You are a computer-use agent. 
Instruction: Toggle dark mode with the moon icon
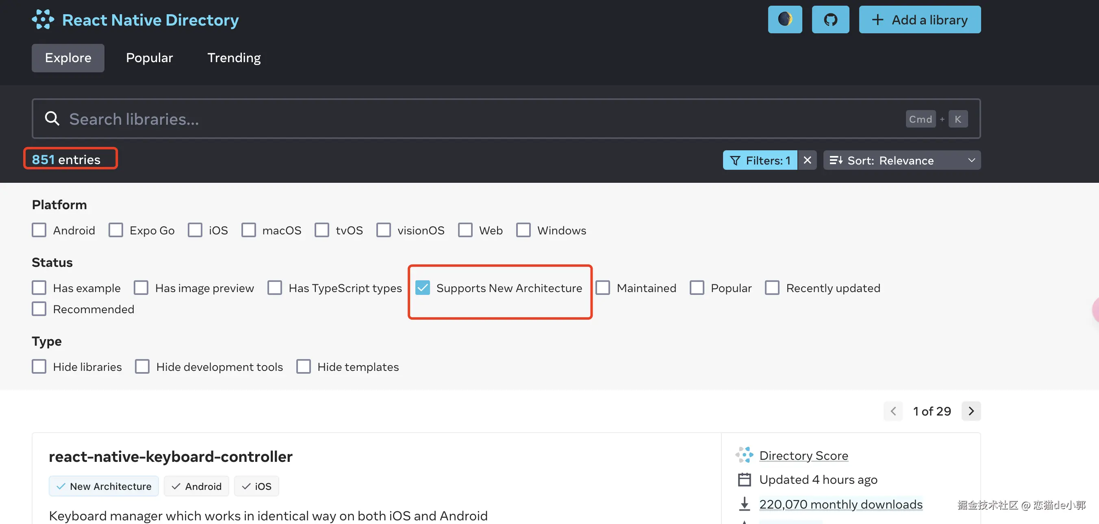click(x=784, y=19)
